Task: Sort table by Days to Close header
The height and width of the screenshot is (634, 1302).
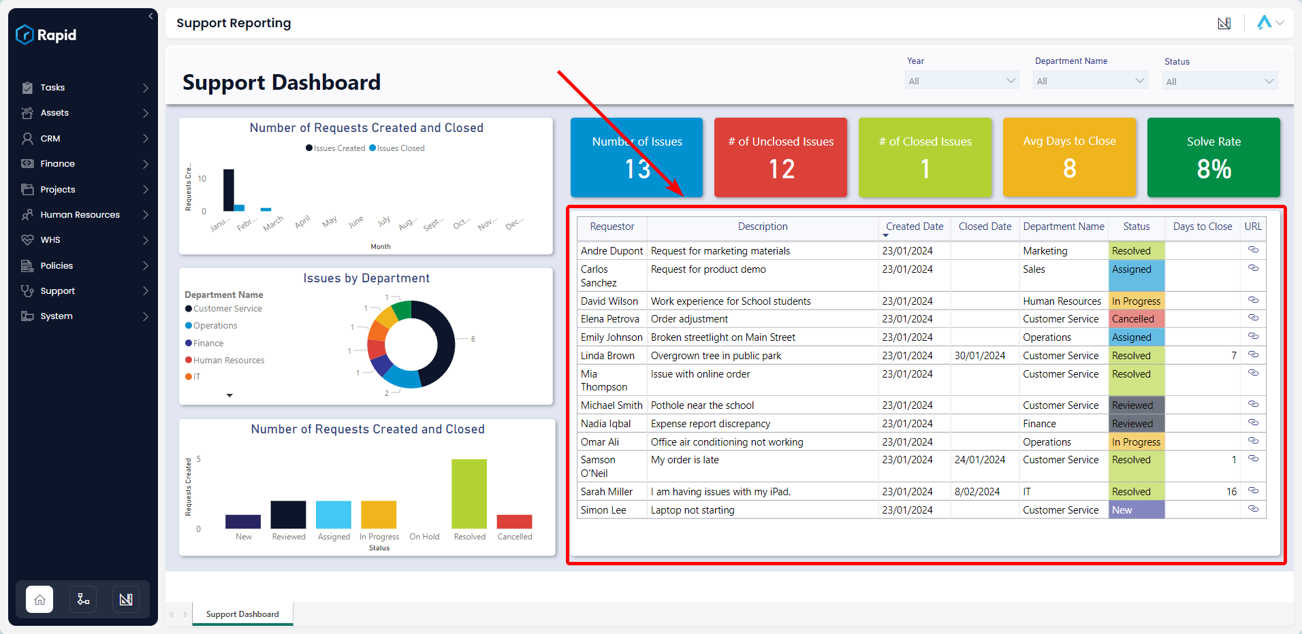Action: pyautogui.click(x=1203, y=227)
